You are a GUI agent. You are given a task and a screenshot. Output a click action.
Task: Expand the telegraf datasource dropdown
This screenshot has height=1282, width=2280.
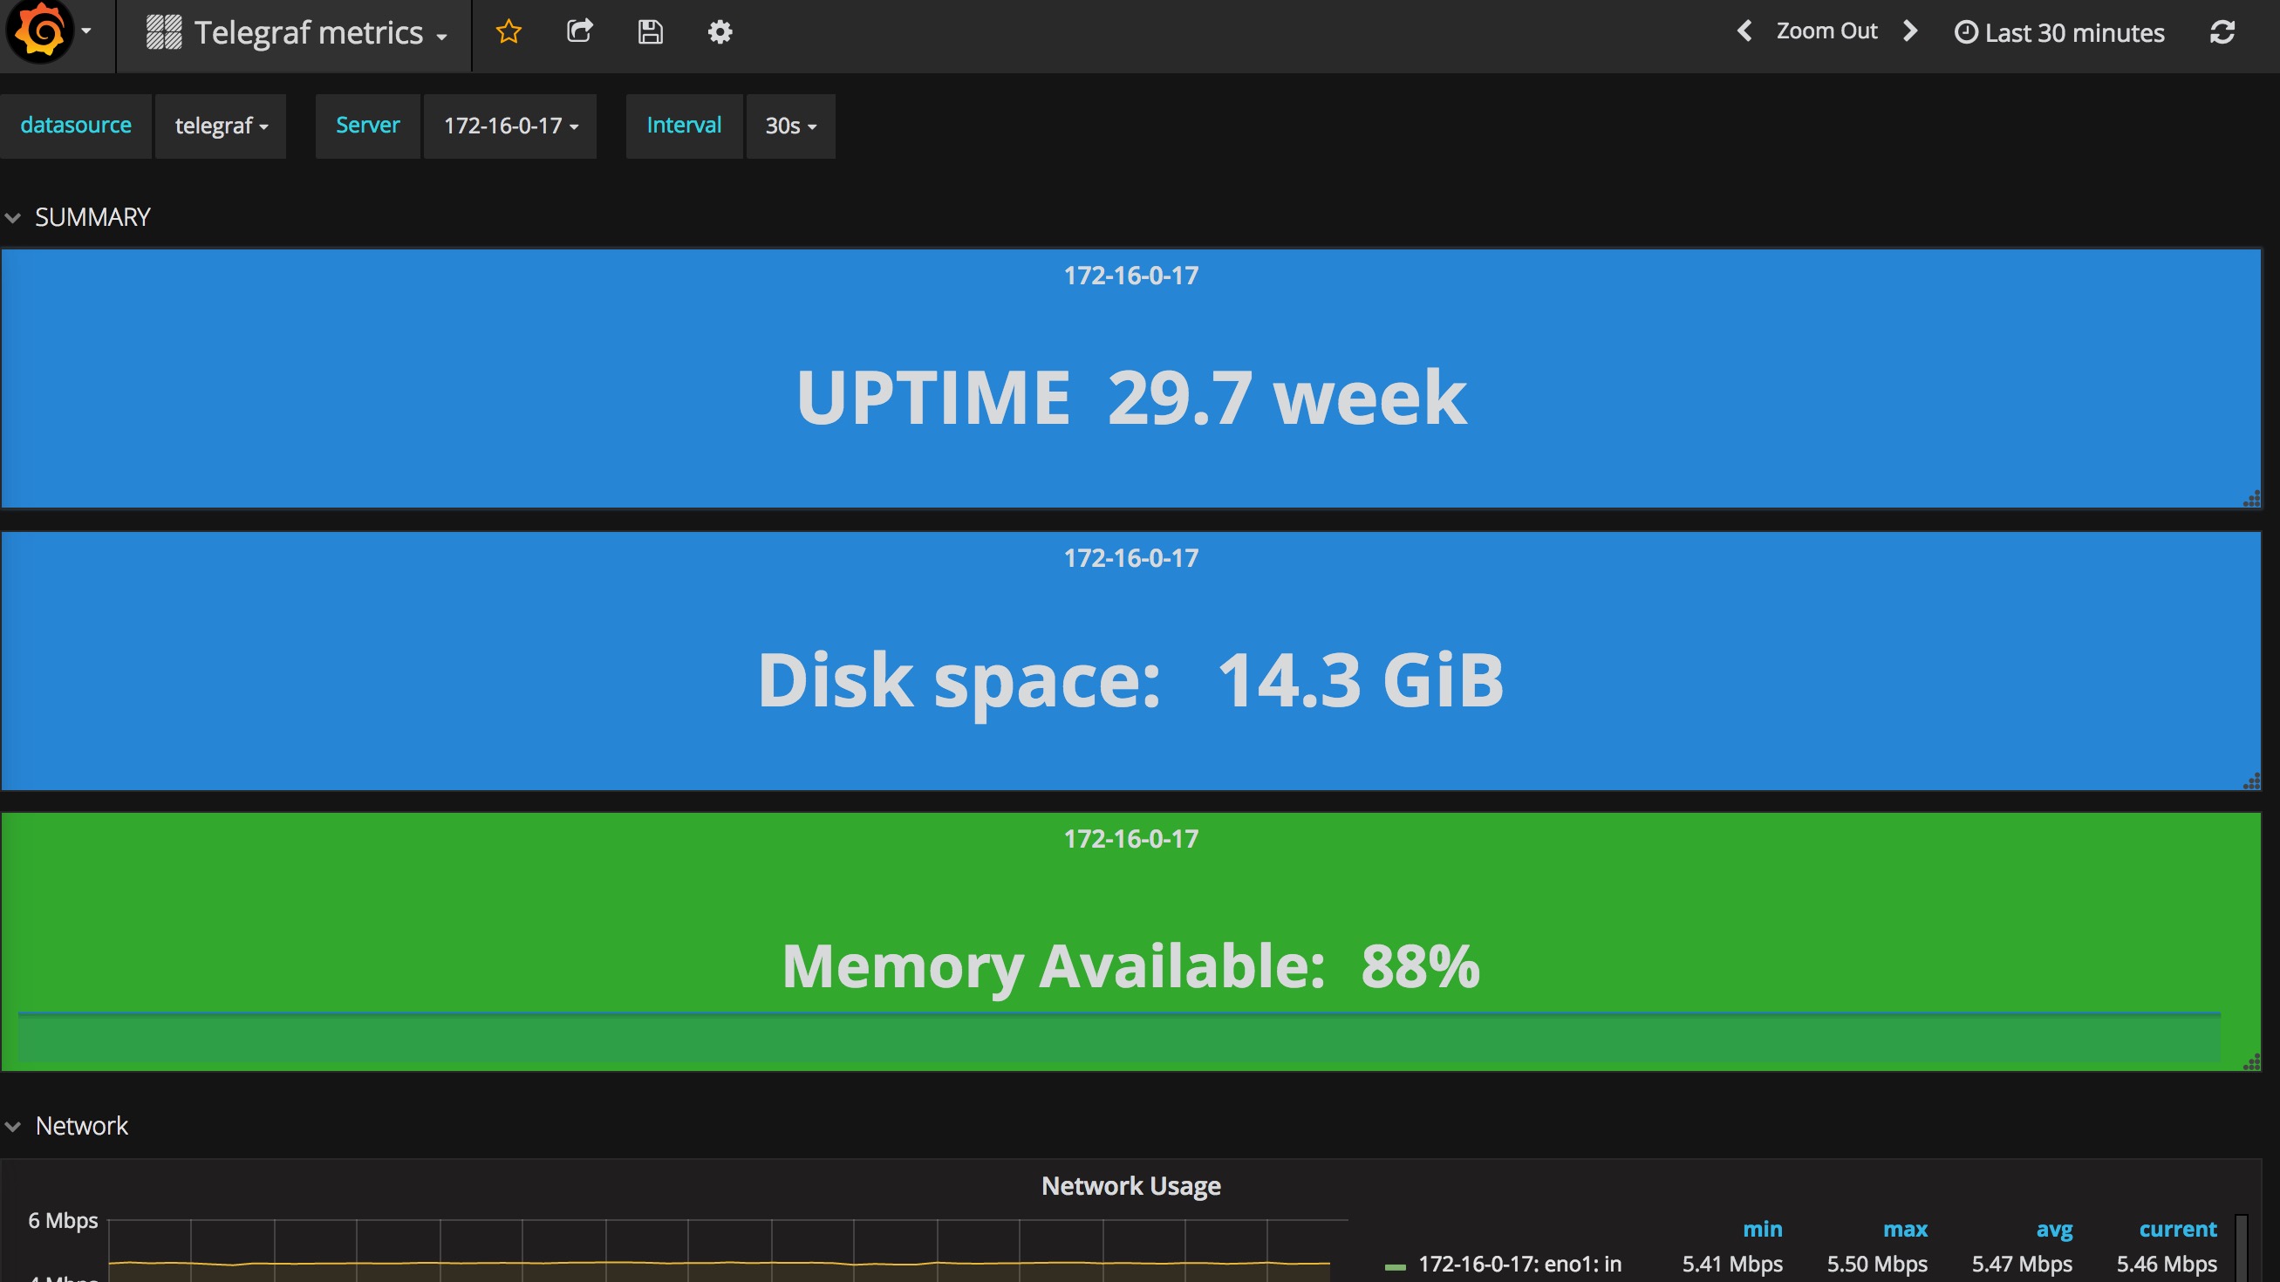tap(219, 124)
